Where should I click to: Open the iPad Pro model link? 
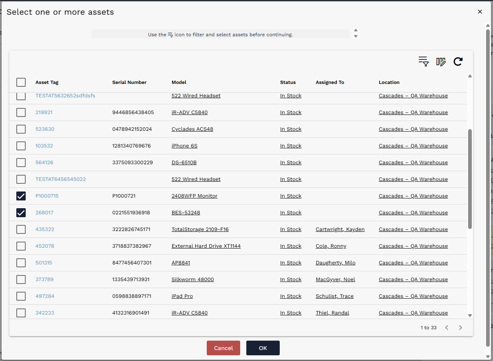click(x=182, y=296)
